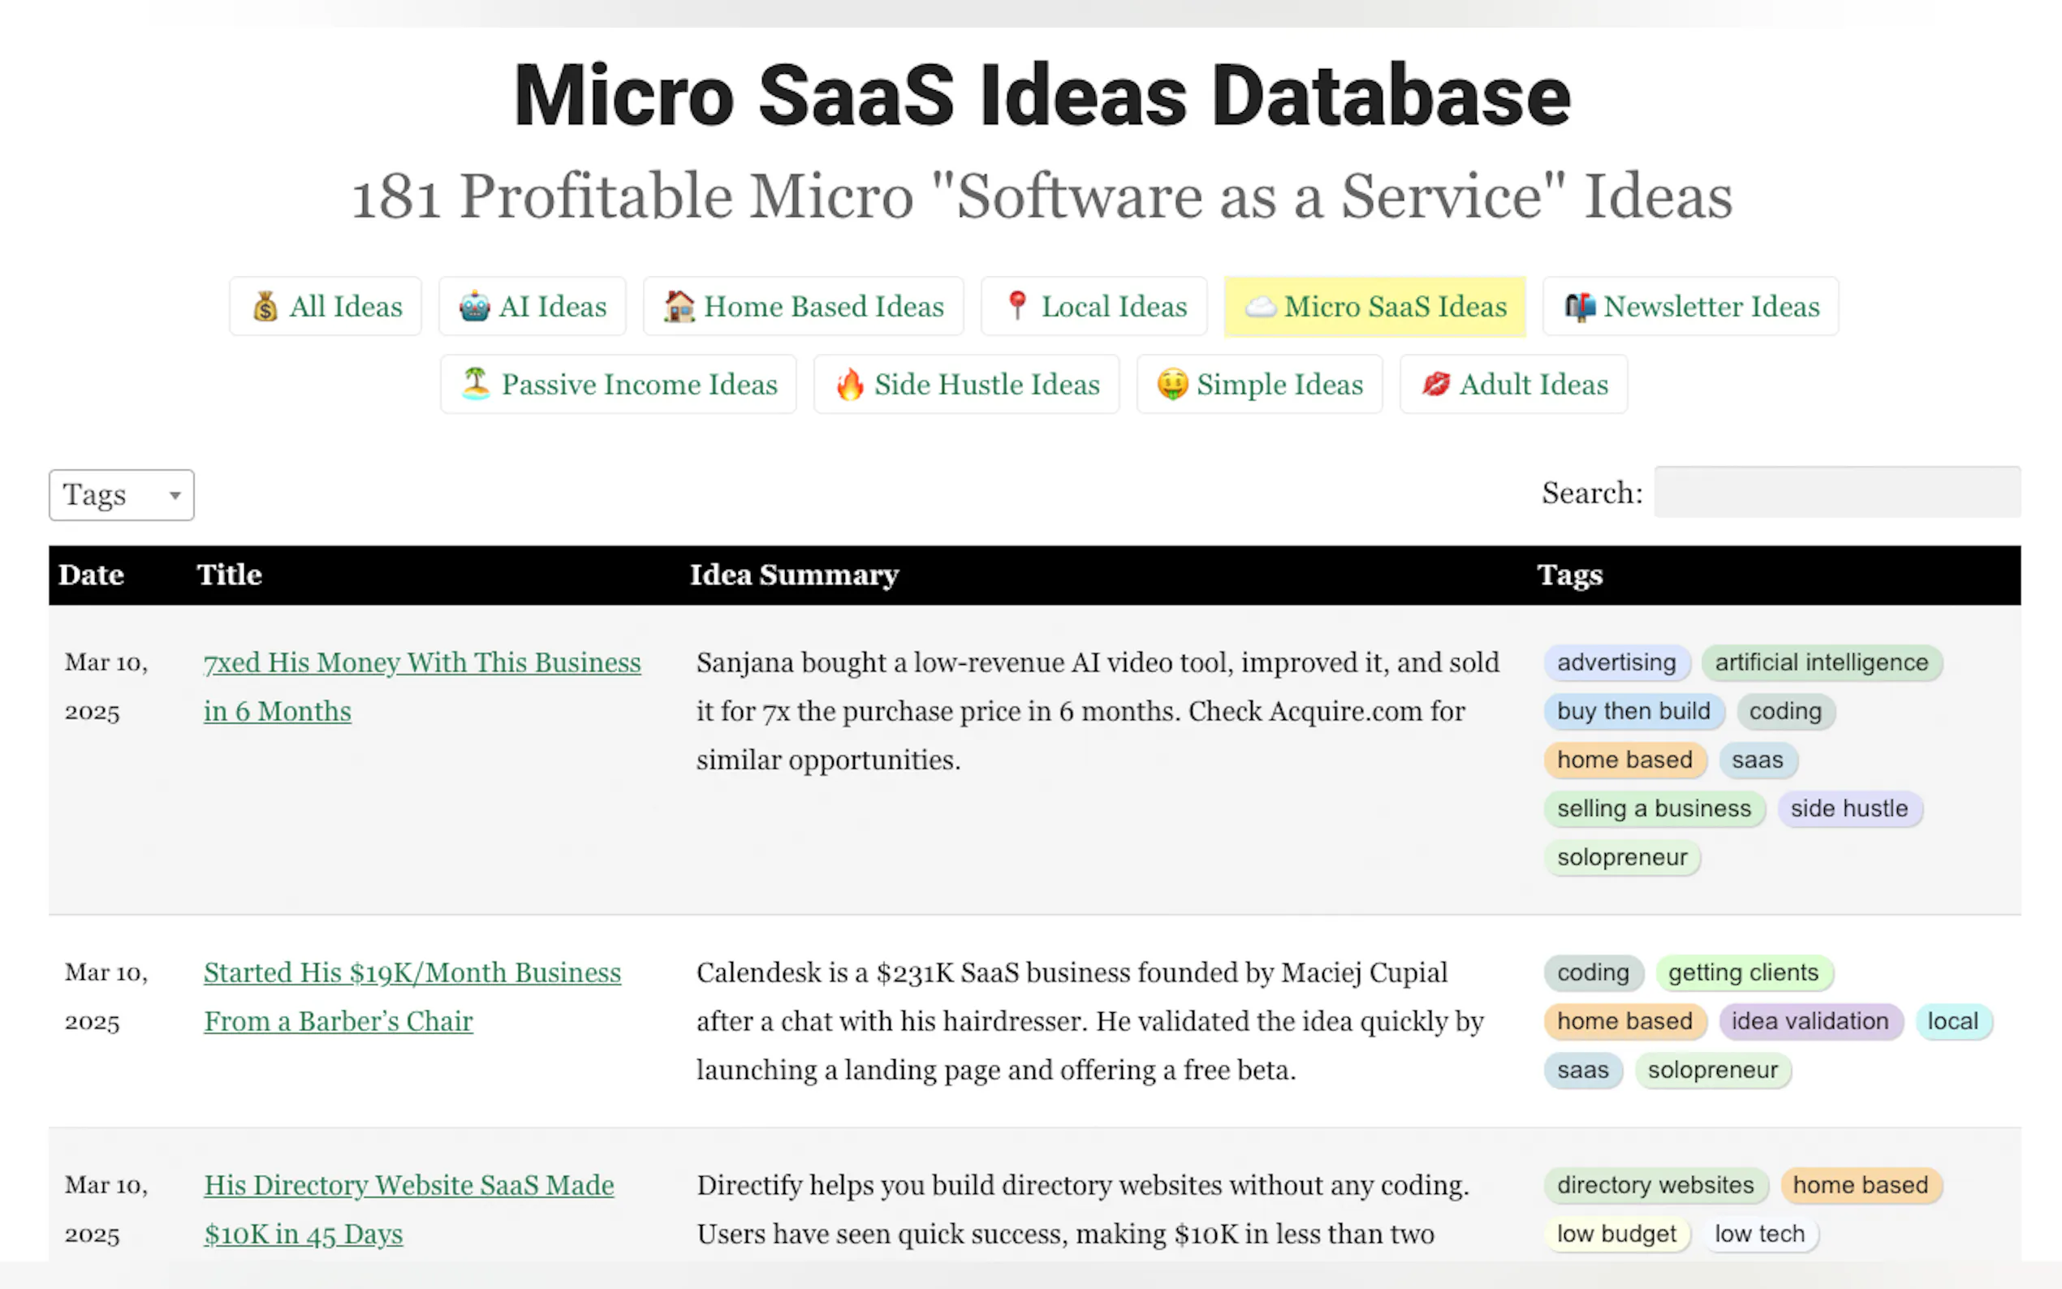Open the Tags filter dropdown
This screenshot has width=2062, height=1289.
pos(121,494)
